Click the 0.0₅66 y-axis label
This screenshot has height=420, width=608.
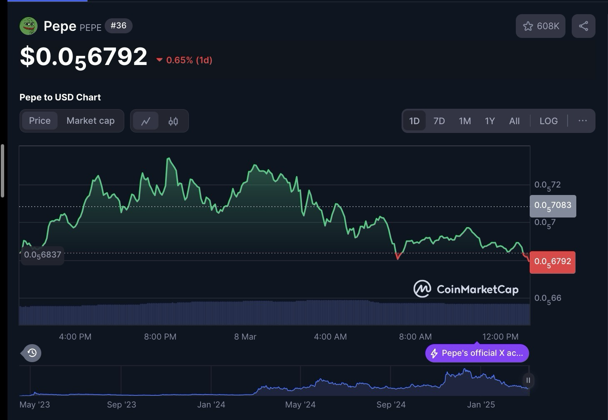548,298
